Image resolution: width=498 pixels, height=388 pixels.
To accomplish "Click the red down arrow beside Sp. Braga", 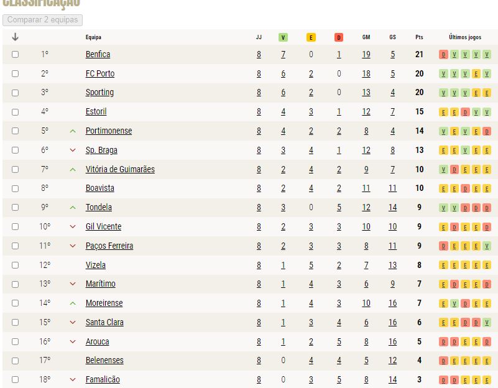I will (73, 150).
